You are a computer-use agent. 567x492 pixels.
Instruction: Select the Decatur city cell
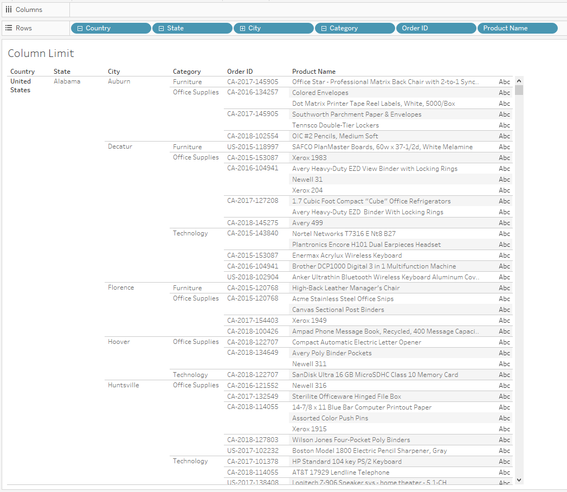[120, 146]
